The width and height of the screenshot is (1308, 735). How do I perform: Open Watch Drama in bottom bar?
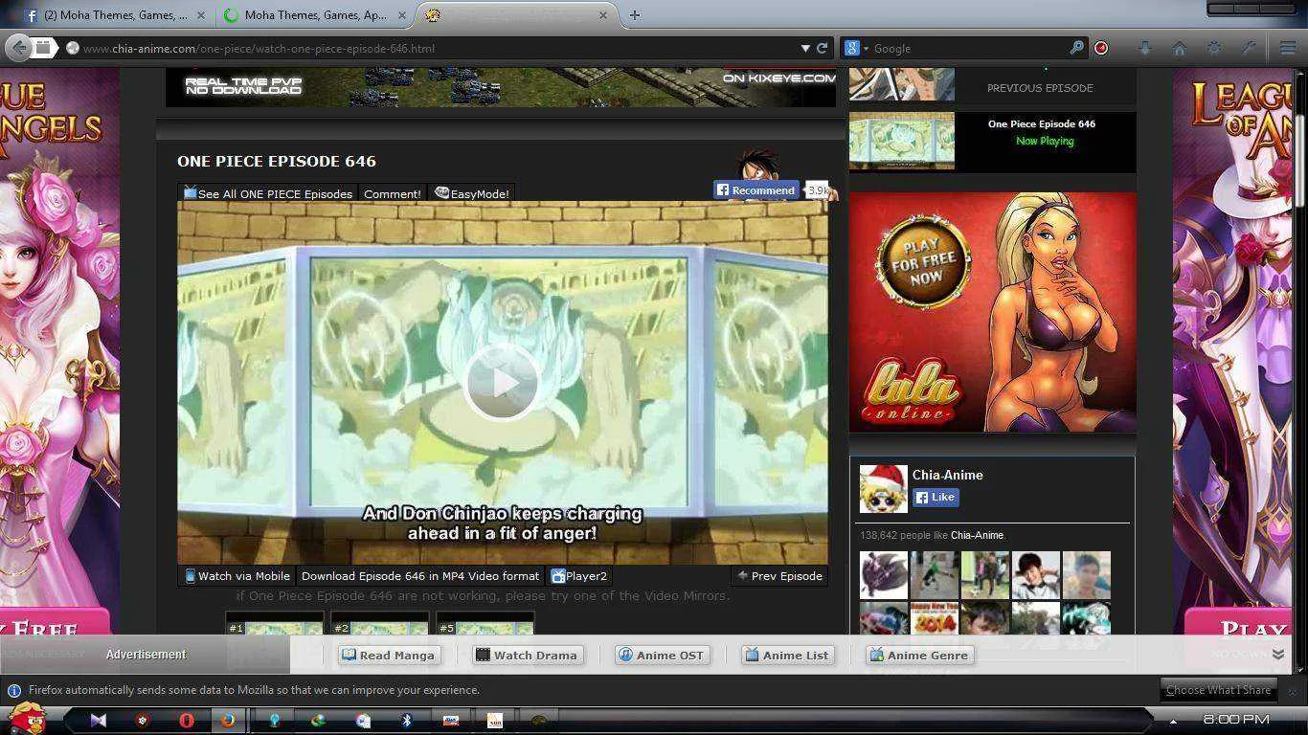527,655
